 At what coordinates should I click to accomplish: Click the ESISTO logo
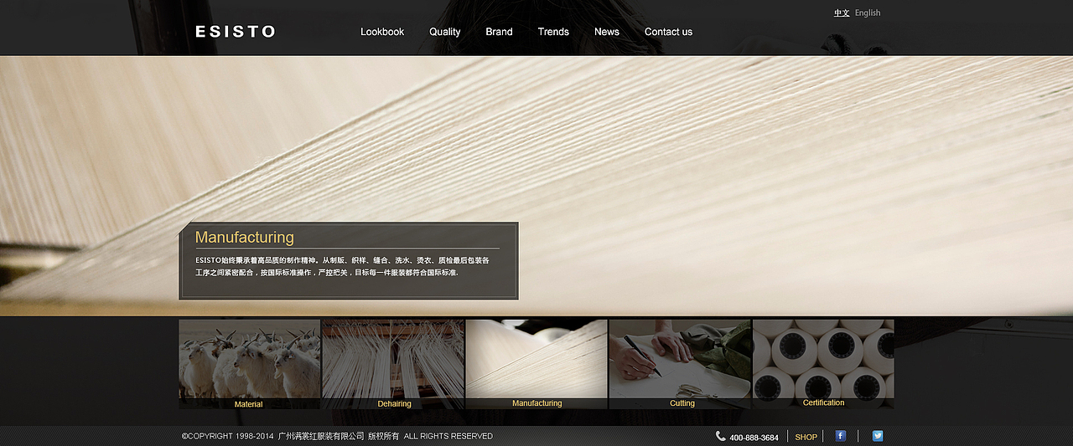236,32
